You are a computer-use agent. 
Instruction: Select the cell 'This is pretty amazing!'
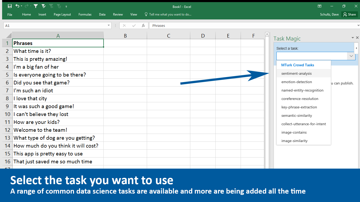coord(58,59)
